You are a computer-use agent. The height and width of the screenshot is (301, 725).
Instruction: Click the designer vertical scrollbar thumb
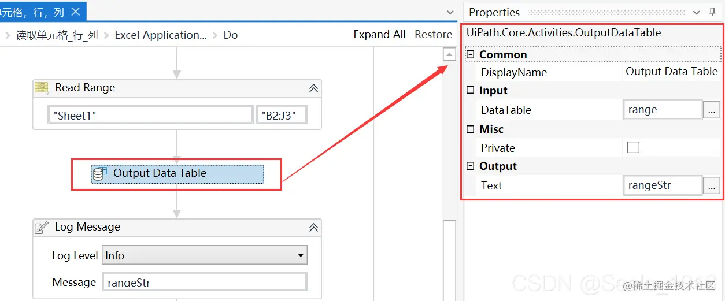[449, 260]
